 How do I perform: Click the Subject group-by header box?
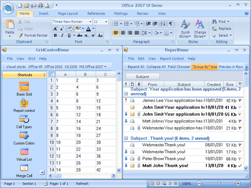click(143, 77)
